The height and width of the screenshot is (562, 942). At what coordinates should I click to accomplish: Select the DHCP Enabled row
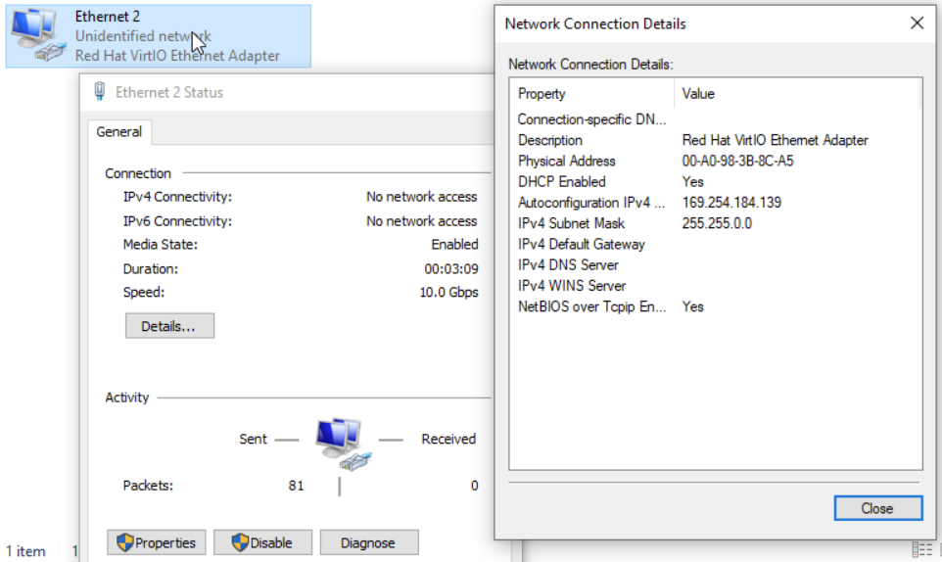(x=562, y=181)
